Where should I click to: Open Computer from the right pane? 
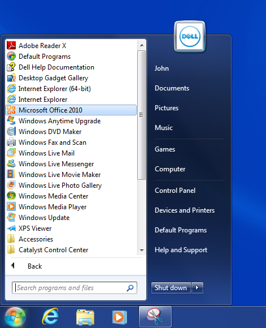pyautogui.click(x=170, y=169)
